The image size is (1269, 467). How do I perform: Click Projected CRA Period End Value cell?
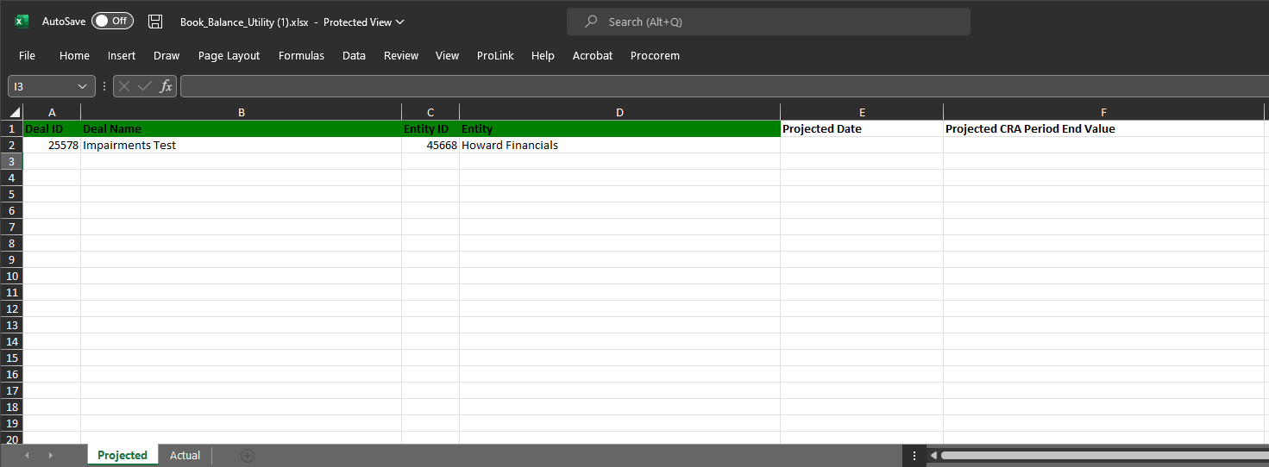1103,128
